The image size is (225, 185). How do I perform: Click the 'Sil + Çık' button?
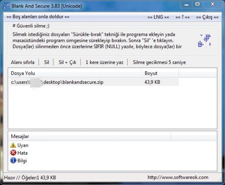pos(67,62)
